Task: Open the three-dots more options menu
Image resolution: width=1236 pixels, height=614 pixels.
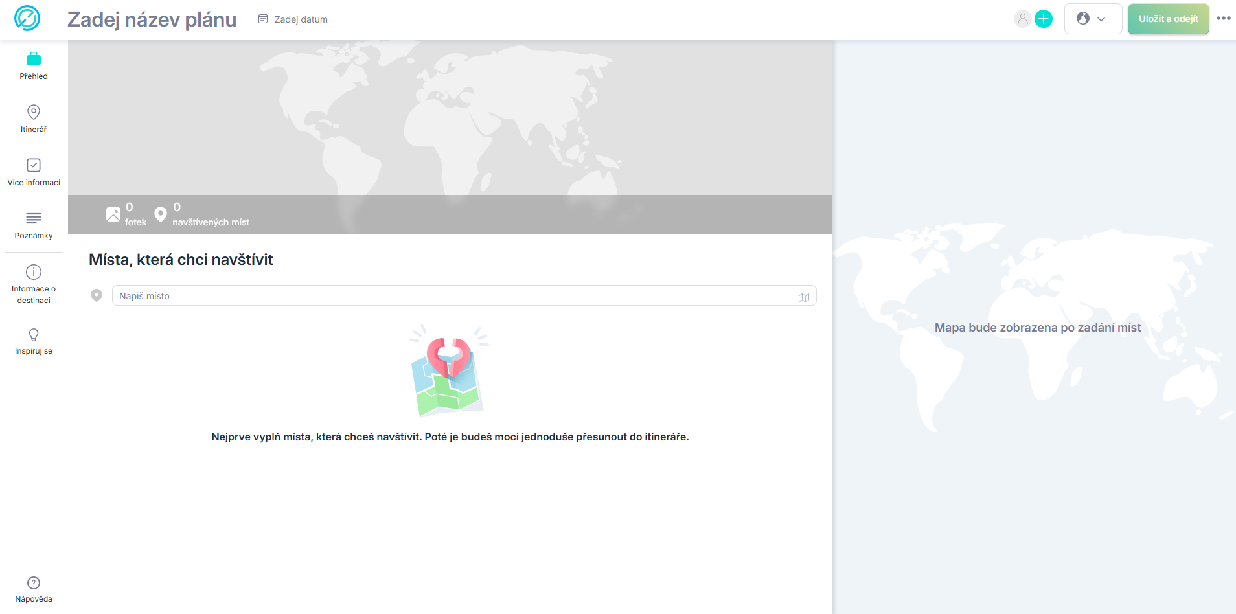Action: 1224,18
